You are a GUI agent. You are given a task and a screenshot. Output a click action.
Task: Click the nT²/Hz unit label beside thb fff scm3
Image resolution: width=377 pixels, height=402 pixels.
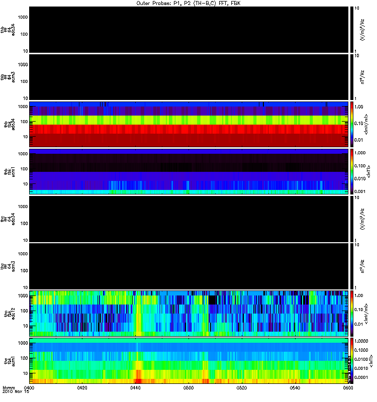pyautogui.click(x=362, y=77)
